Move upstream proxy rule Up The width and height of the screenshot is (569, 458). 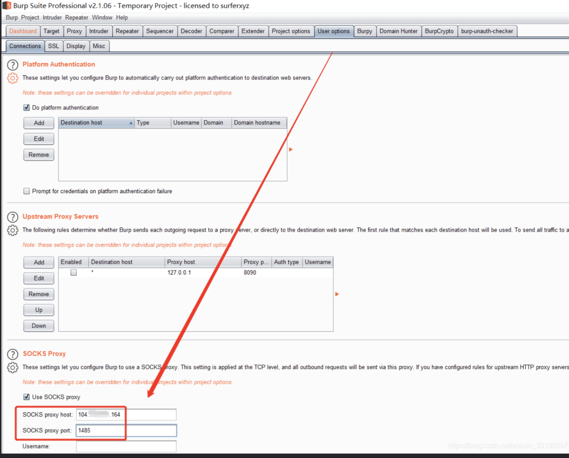[x=39, y=310]
